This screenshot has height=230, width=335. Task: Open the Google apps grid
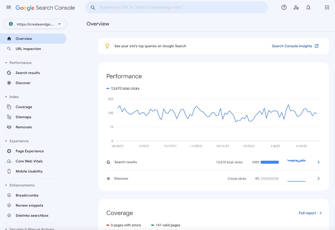pyautogui.click(x=327, y=7)
